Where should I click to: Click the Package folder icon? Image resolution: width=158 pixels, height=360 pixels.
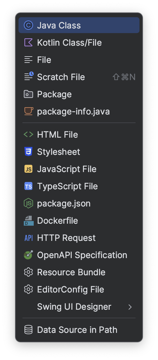point(28,94)
